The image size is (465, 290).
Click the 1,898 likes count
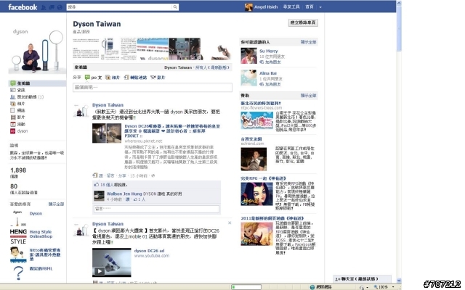click(x=18, y=170)
